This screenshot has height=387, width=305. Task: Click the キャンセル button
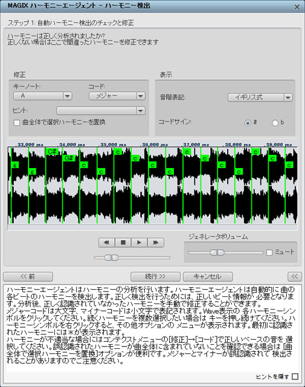208,276
